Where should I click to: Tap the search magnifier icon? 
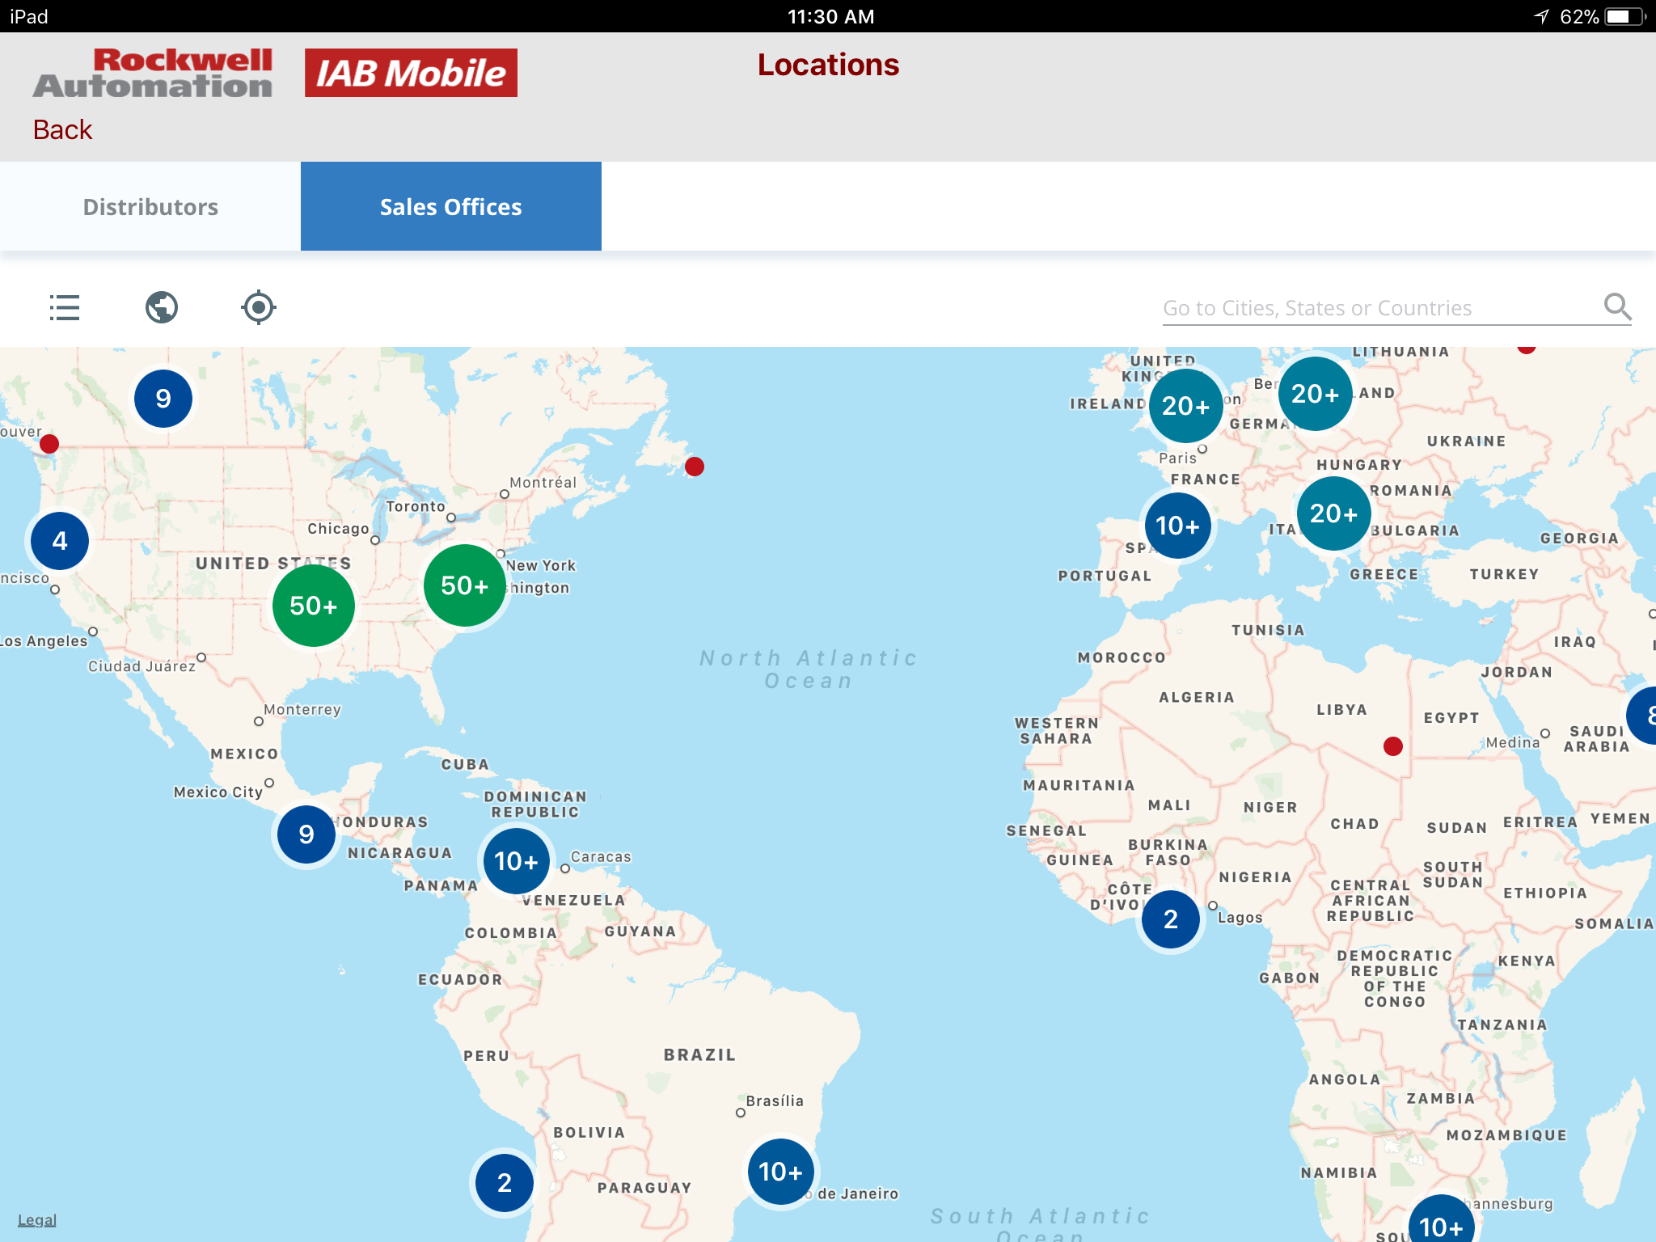[x=1617, y=307]
